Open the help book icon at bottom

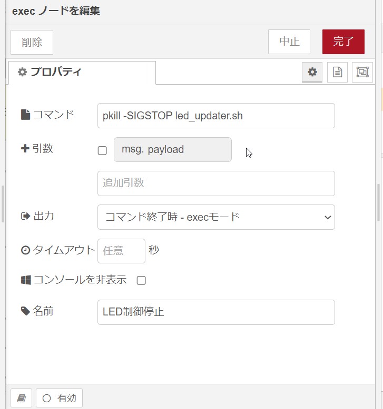(x=22, y=398)
